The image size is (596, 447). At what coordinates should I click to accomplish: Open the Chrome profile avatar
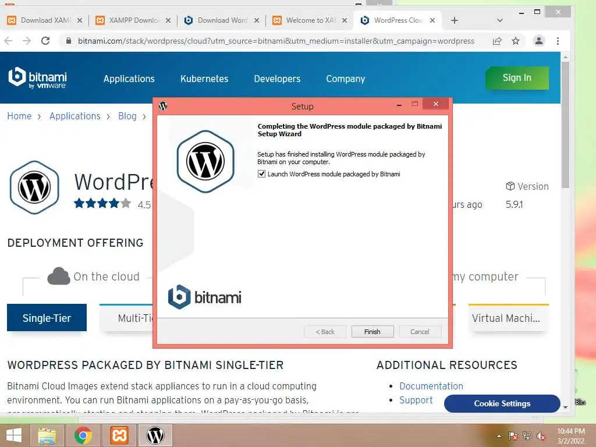[538, 41]
